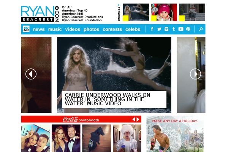Click the search magnifier icon

201,29
